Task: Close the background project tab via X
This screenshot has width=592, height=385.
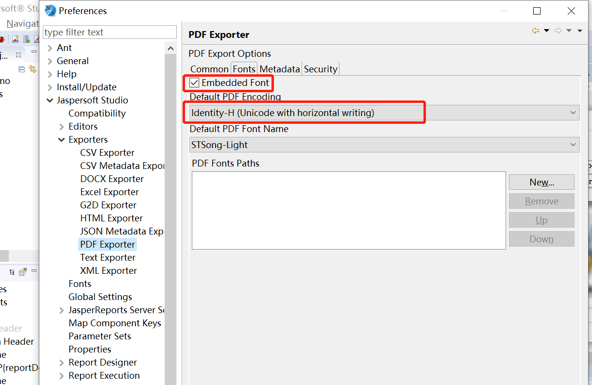Action: tap(18, 54)
